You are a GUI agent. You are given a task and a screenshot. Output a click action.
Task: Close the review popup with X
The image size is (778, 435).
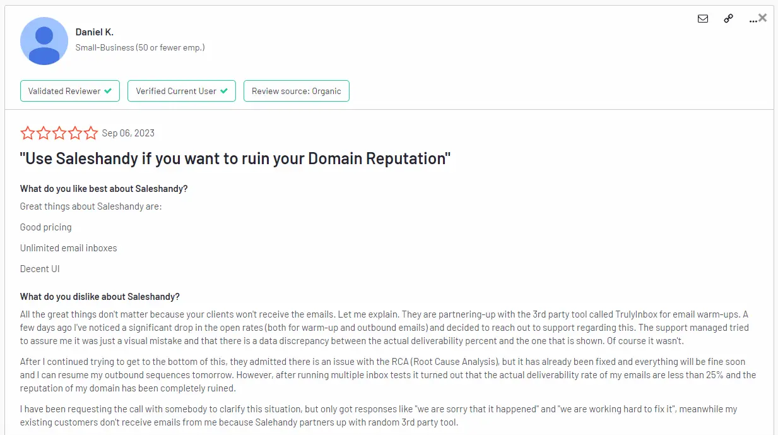(x=763, y=18)
